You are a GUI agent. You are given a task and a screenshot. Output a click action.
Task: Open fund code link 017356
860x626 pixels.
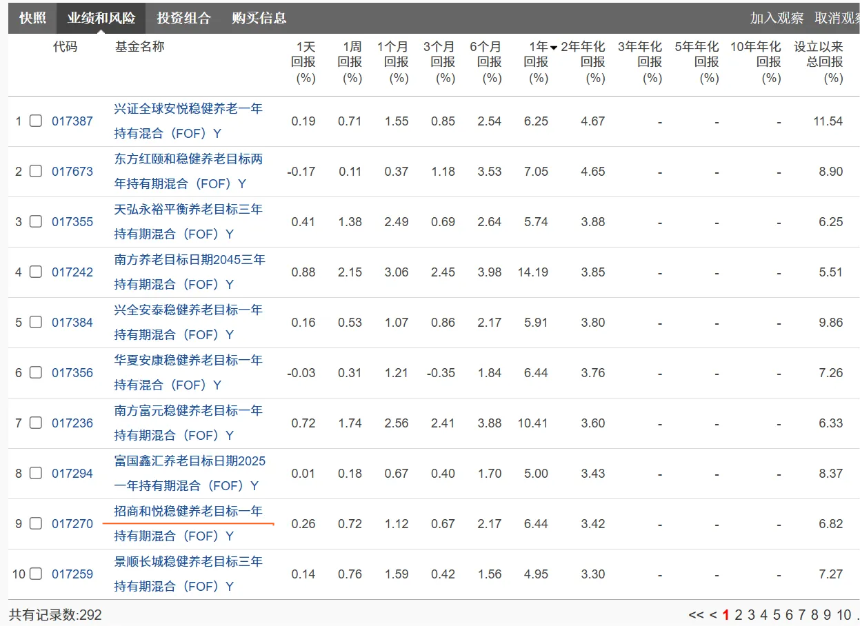[x=72, y=373]
